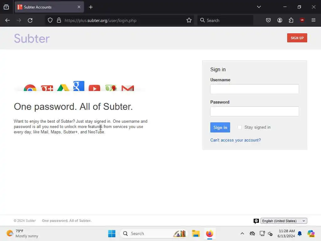
Task: Enable the Stay signed in checkbox
Action: [239, 127]
